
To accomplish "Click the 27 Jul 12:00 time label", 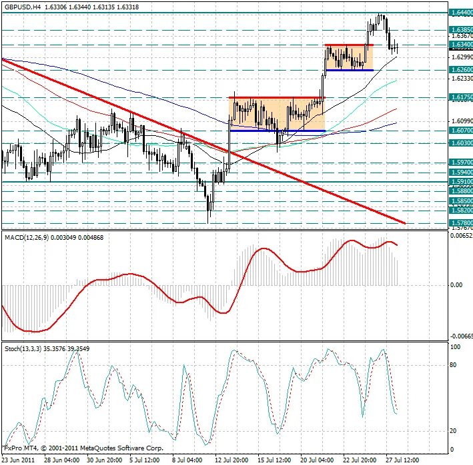I will click(x=402, y=460).
